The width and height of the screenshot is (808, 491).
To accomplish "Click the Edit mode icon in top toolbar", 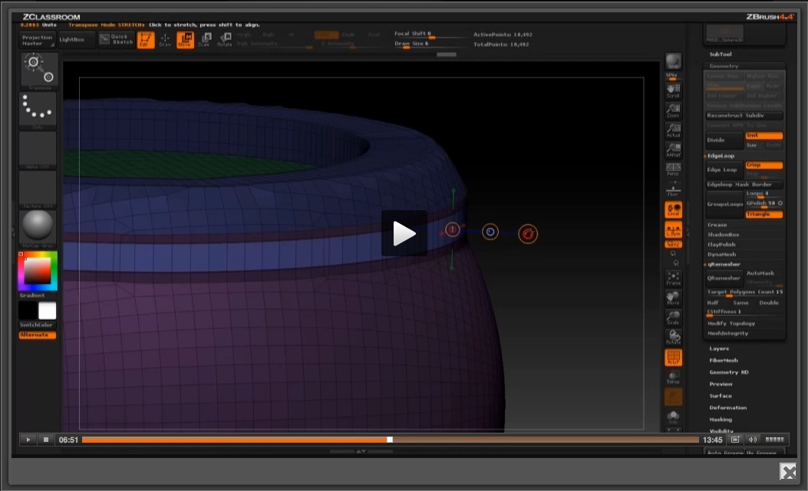I will [x=146, y=39].
